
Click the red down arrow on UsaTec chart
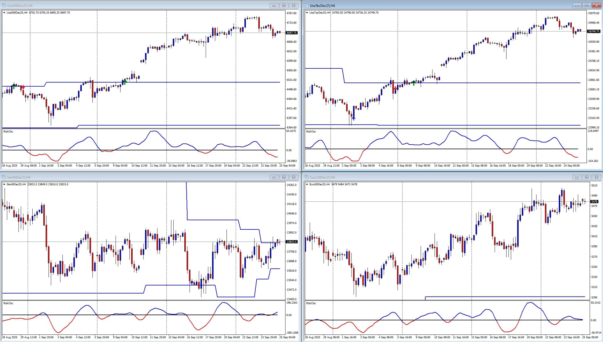point(395,88)
